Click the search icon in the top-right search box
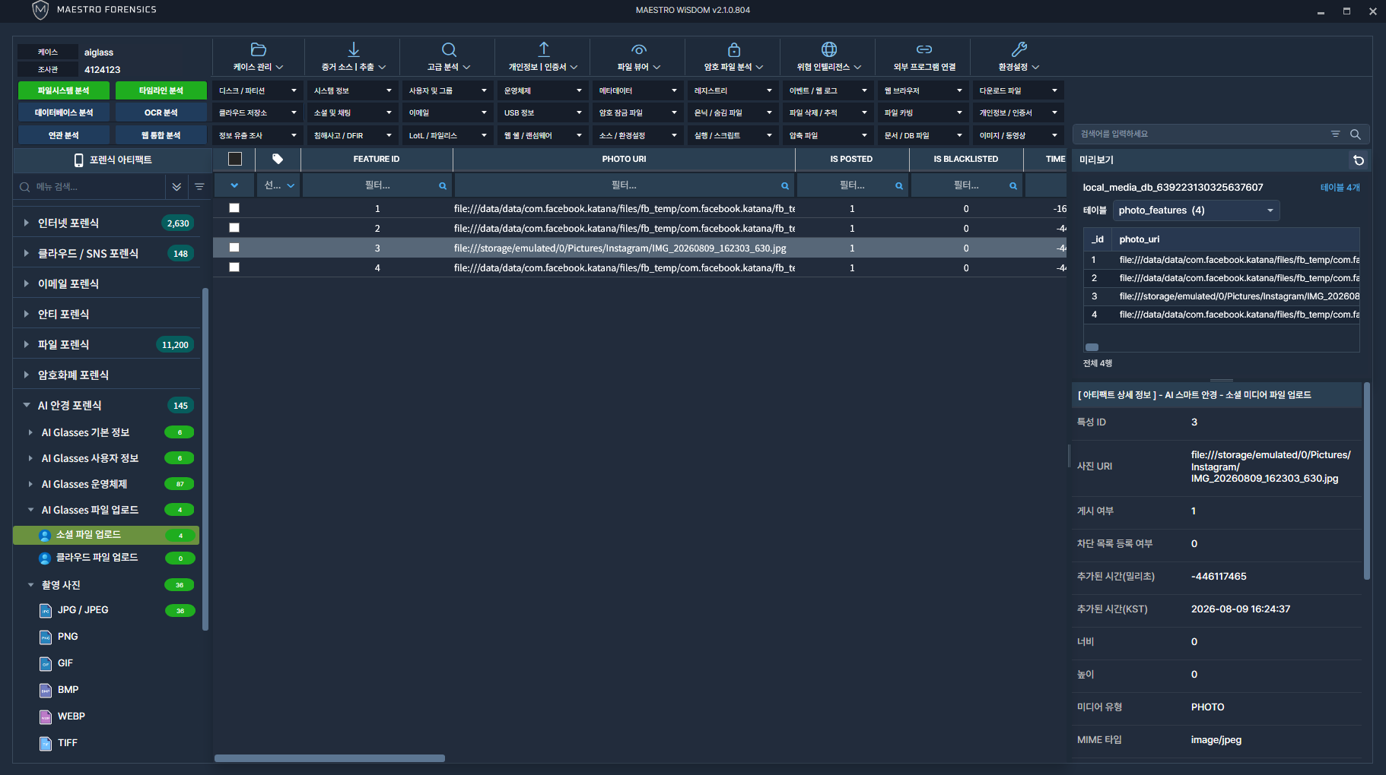The image size is (1386, 775). pos(1355,134)
